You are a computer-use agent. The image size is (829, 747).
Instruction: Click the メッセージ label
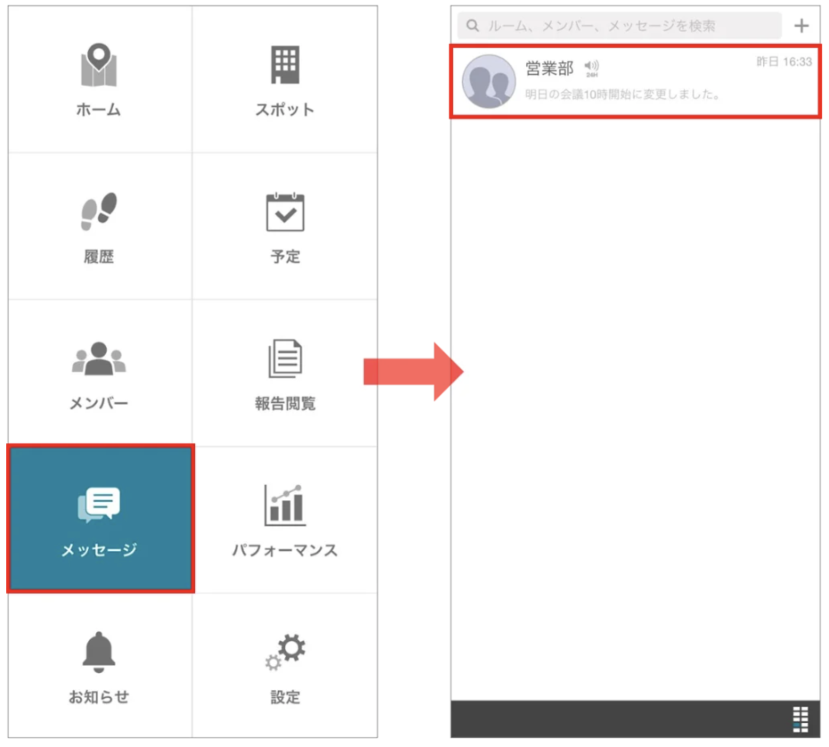click(99, 550)
